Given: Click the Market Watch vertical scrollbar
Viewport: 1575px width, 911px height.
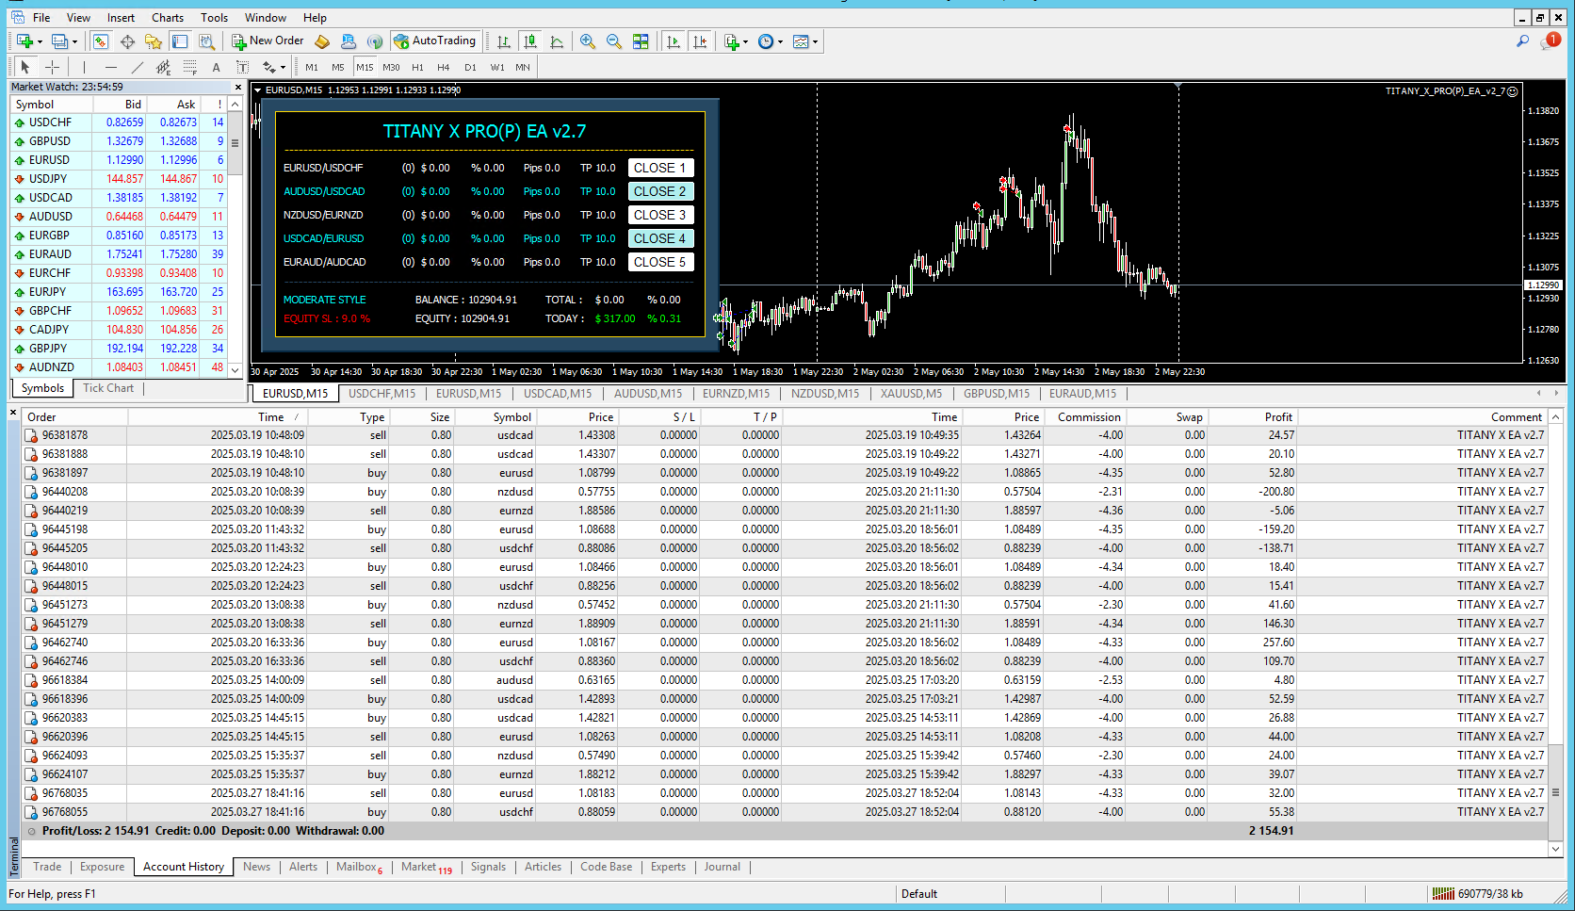Looking at the screenshot, I should [235, 143].
